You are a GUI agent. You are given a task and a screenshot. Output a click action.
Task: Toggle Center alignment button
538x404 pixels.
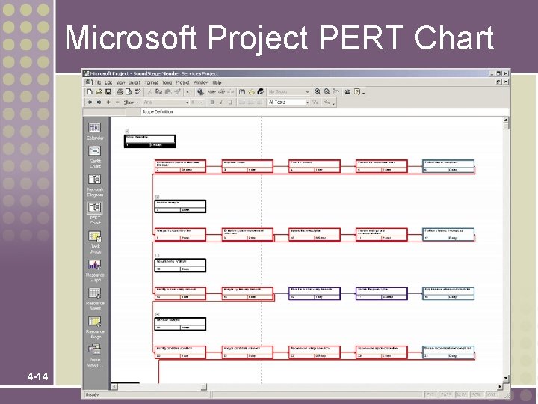[x=251, y=102]
